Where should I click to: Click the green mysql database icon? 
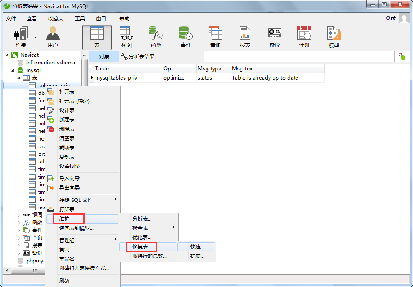coord(20,70)
